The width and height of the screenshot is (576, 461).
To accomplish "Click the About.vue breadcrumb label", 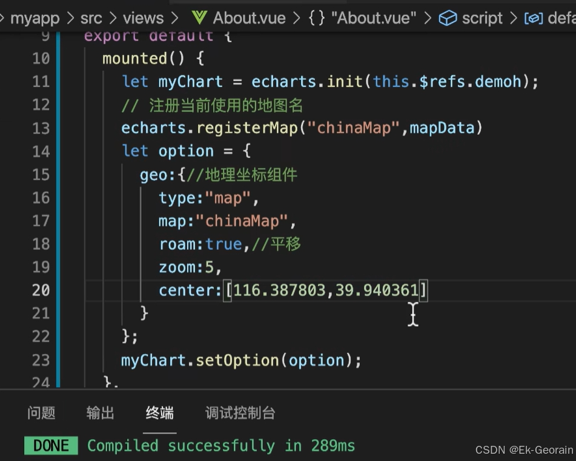I will (x=249, y=18).
